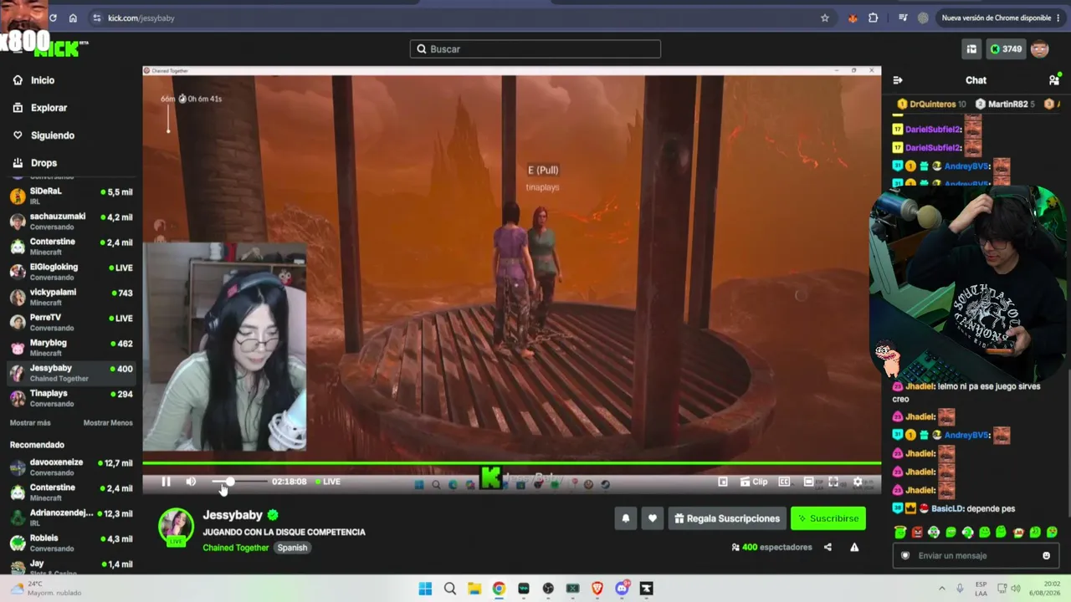Jump to LIVE in the player
The height and width of the screenshot is (602, 1071).
click(328, 482)
